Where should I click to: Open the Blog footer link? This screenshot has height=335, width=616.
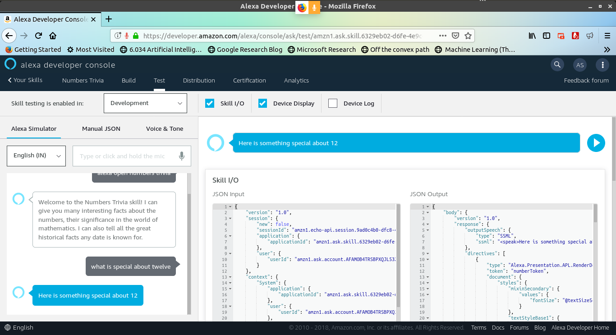[540, 328]
